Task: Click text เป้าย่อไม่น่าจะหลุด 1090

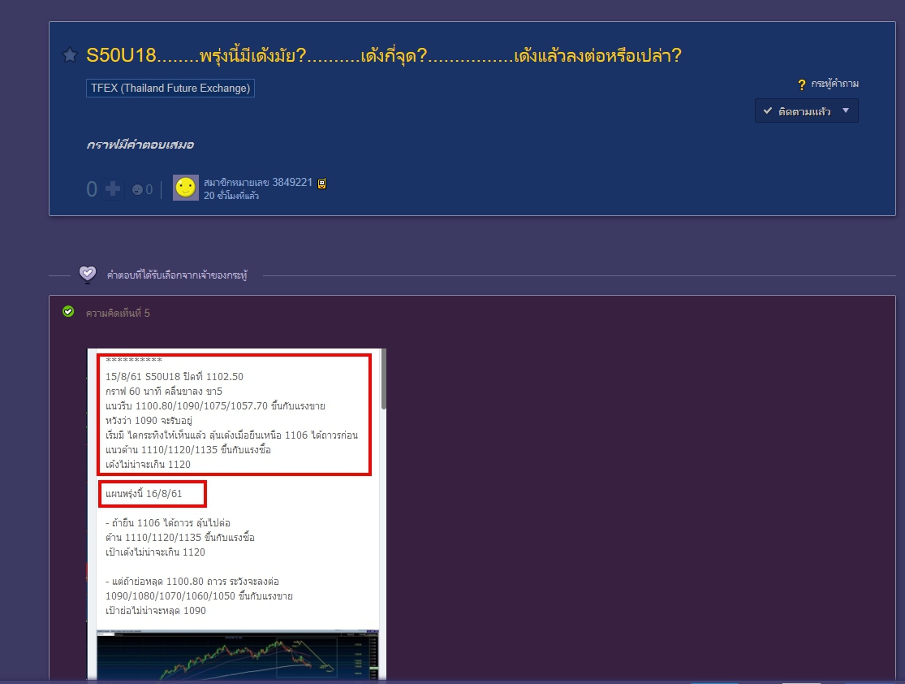Action: pos(156,611)
